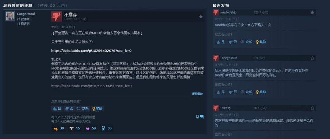Click the filled star on kuailedehjp's review
The height and width of the screenshot is (139, 330).
(312, 12)
